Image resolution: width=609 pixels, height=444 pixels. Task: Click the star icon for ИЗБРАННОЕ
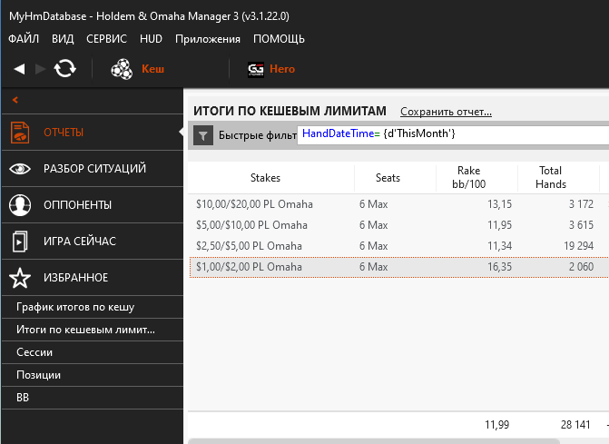20,277
